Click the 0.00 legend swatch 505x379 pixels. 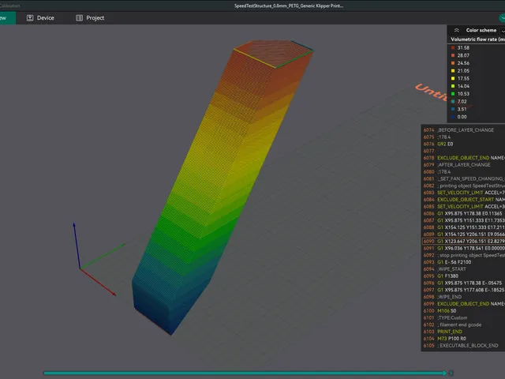453,117
